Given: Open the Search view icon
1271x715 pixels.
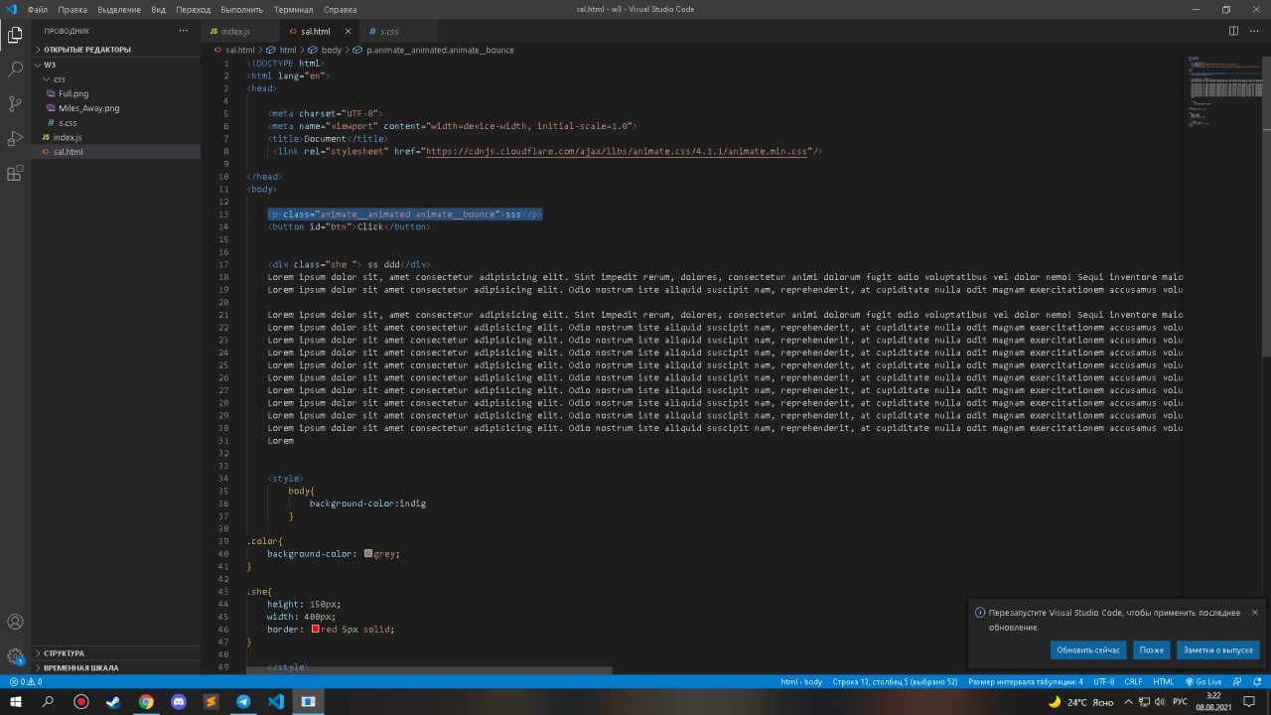Looking at the screenshot, I should 15,70.
